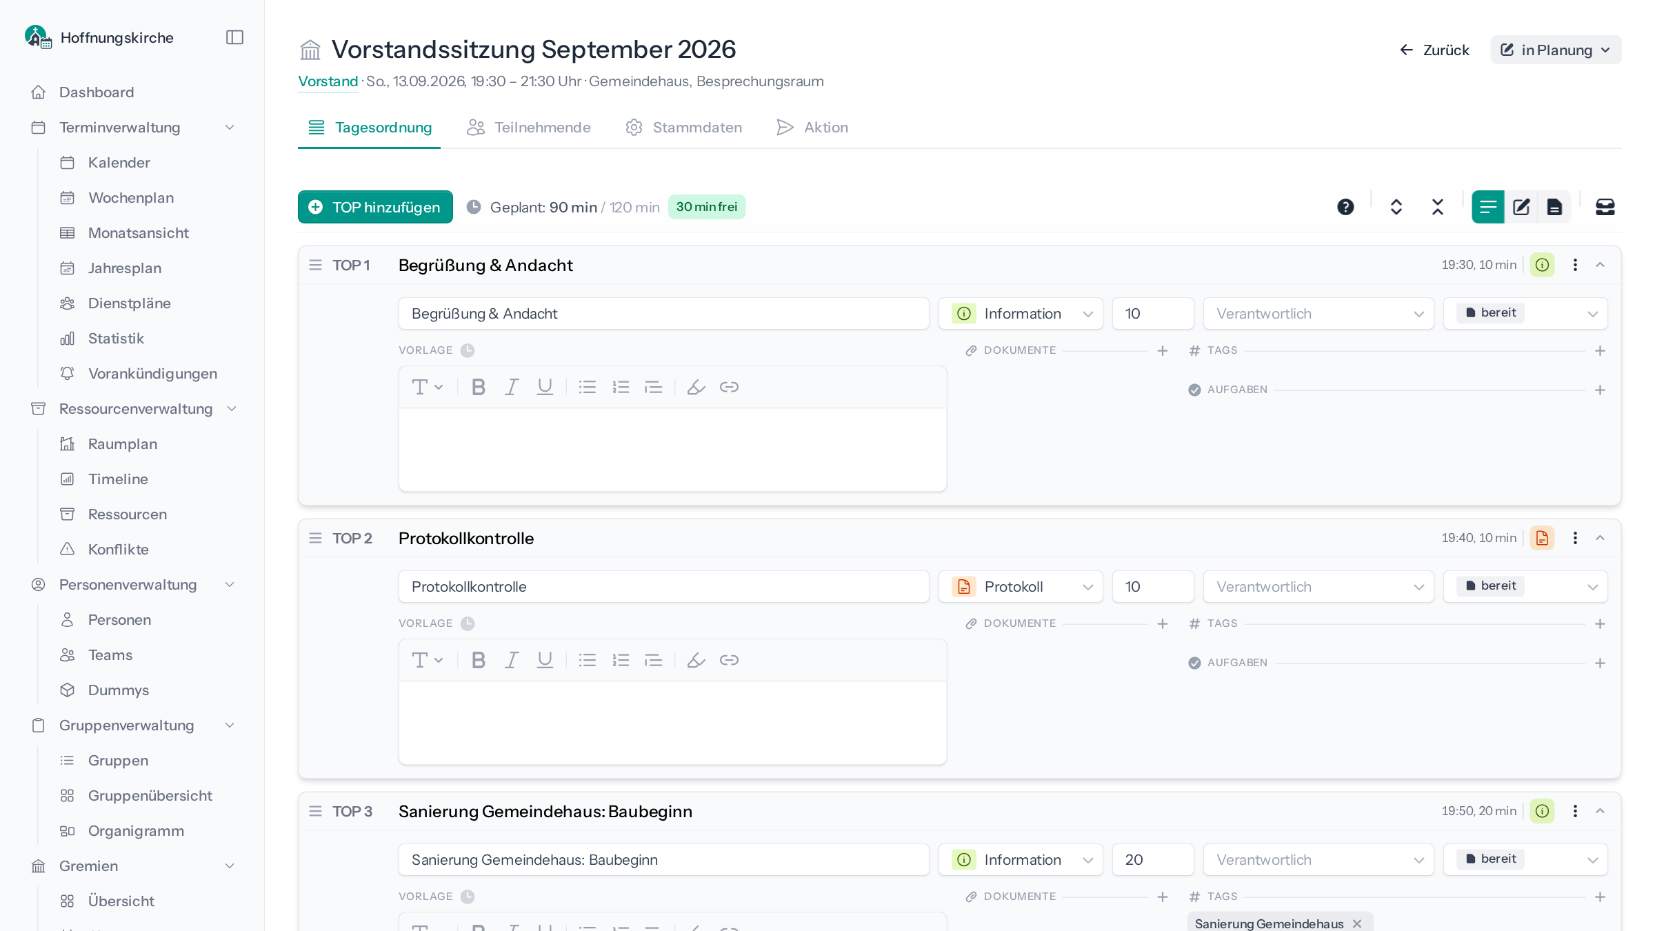
Task: Toggle the sidebar collapse icon
Action: click(x=234, y=37)
